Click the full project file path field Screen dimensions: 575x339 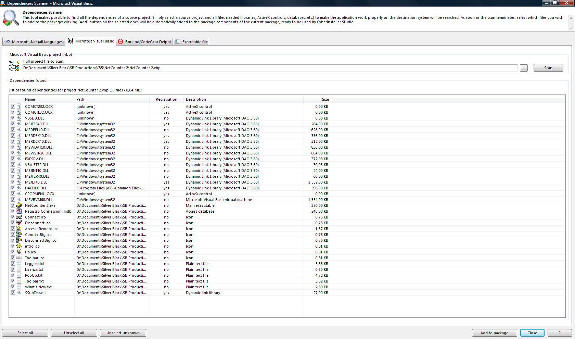pos(270,68)
